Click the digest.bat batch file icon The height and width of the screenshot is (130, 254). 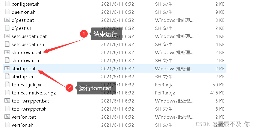(7, 20)
